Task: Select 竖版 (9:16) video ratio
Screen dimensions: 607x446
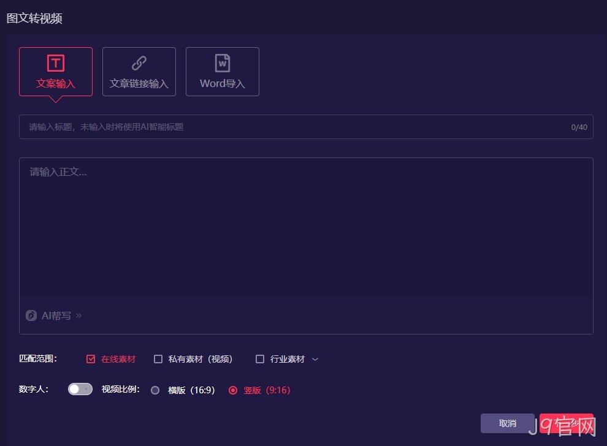Action: tap(232, 390)
